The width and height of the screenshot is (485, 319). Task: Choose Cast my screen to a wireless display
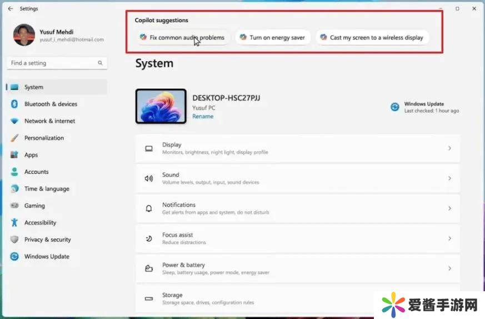(x=372, y=38)
